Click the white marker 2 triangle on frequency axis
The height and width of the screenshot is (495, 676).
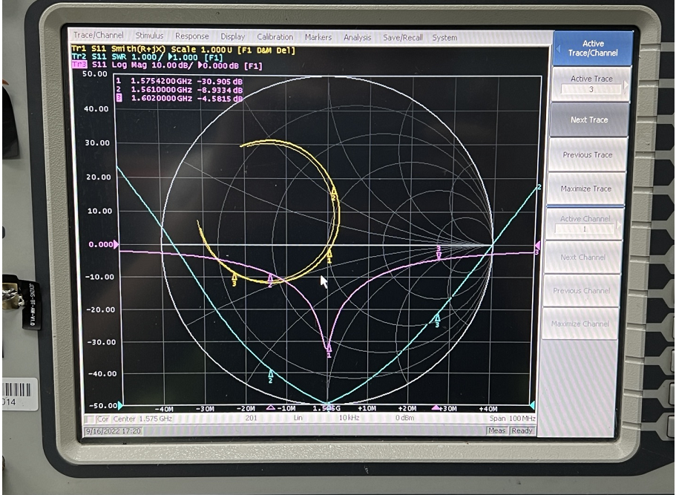tap(270, 407)
